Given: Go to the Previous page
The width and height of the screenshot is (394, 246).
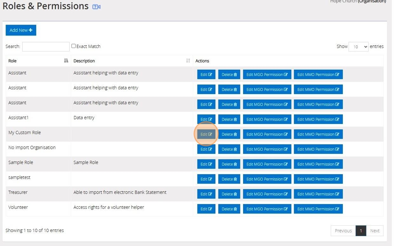Looking at the screenshot, I should point(343,231).
